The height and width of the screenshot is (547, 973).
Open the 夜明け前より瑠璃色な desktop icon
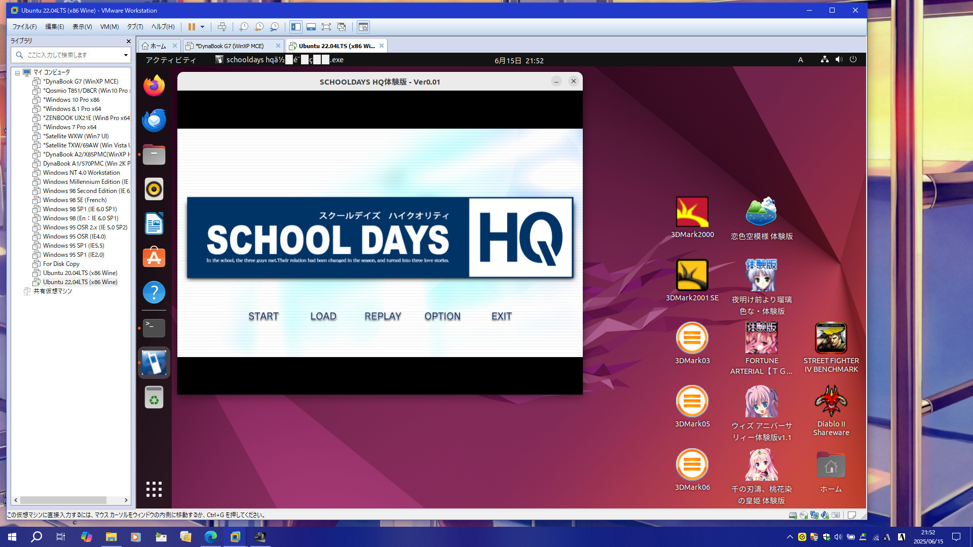[x=762, y=287]
